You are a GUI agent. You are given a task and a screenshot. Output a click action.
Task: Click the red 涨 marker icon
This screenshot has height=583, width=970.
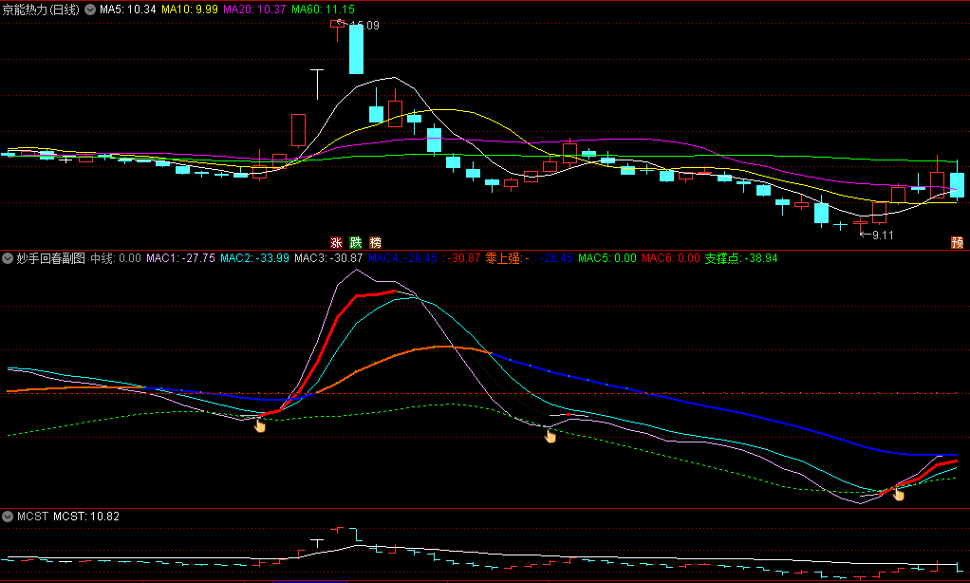[x=336, y=242]
